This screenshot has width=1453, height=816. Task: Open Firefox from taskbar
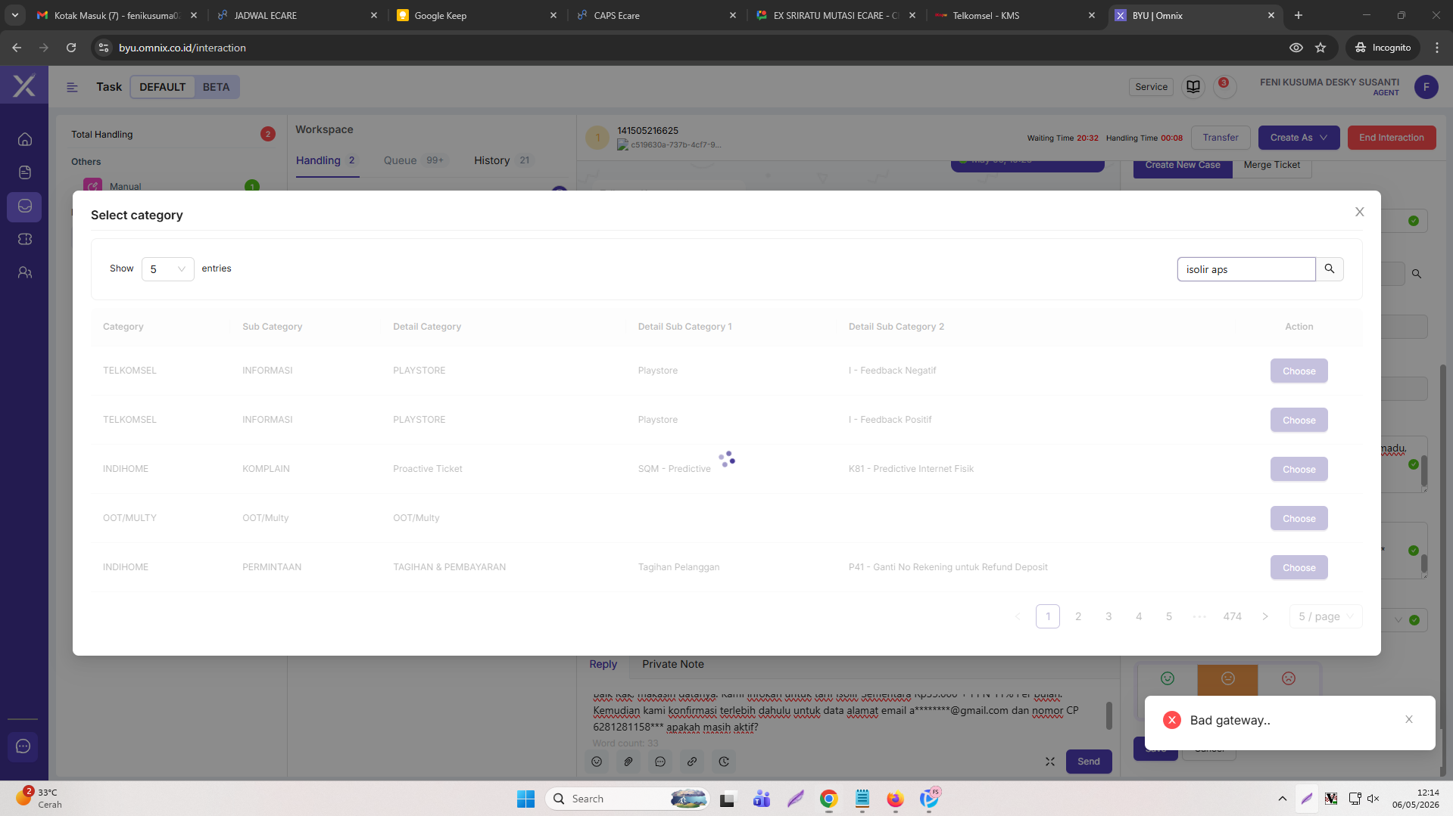click(x=895, y=799)
